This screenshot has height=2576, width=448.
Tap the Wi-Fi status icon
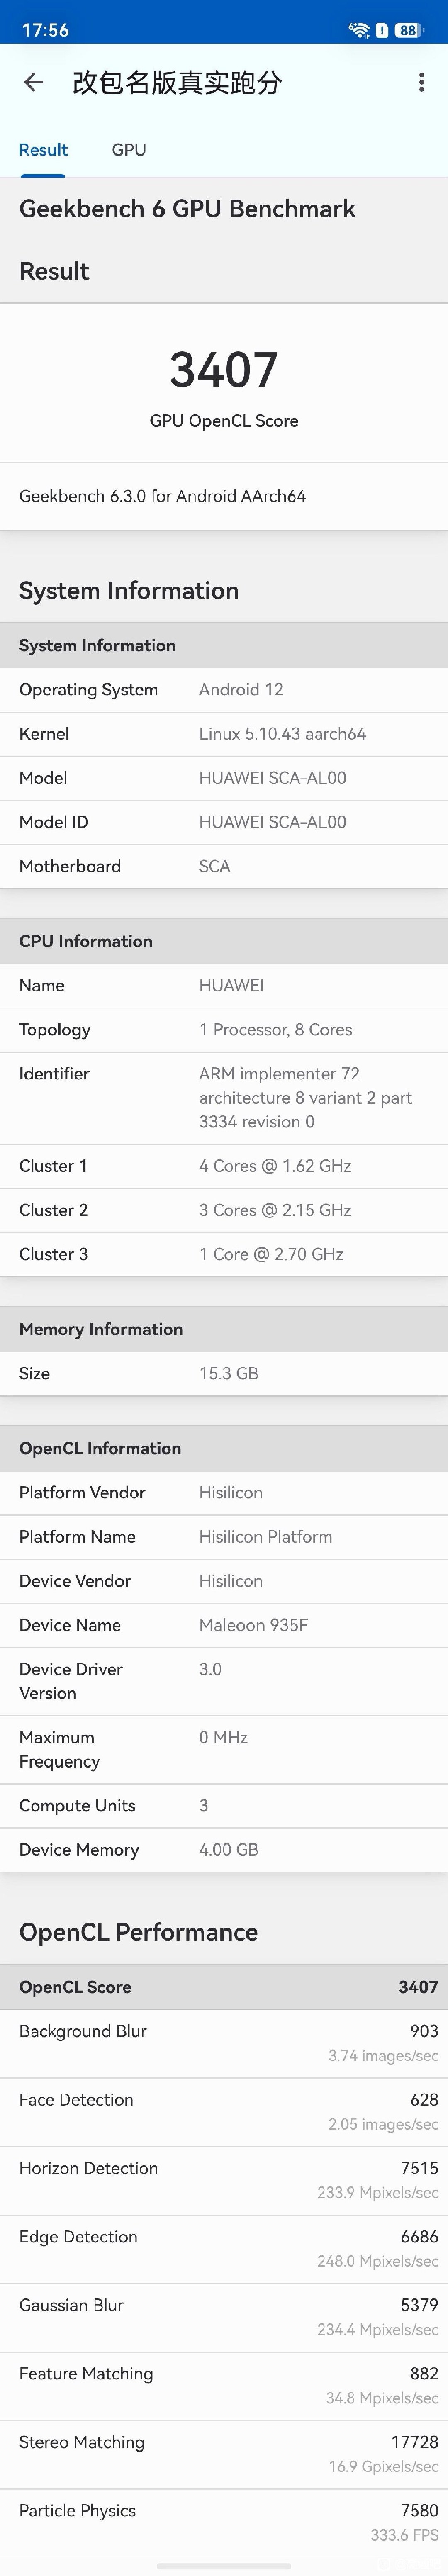pyautogui.click(x=358, y=30)
